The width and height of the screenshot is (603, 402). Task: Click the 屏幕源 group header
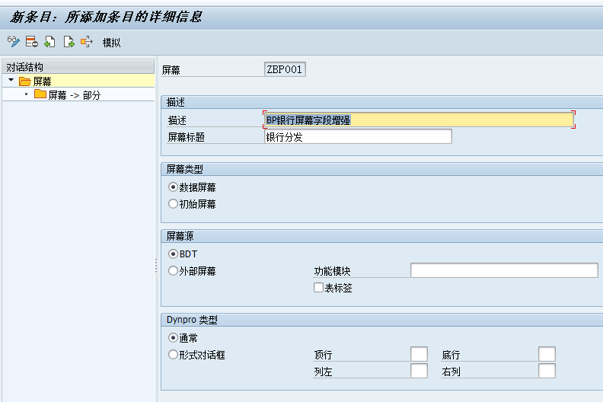pyautogui.click(x=382, y=236)
